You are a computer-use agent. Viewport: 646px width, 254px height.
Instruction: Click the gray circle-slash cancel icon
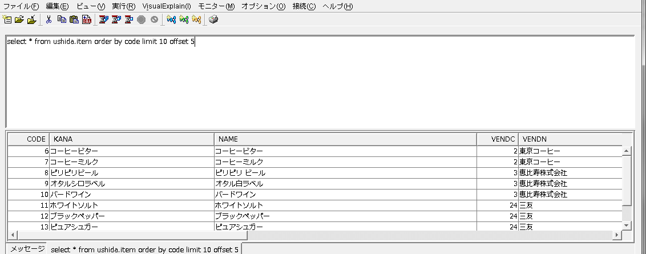[x=154, y=19]
